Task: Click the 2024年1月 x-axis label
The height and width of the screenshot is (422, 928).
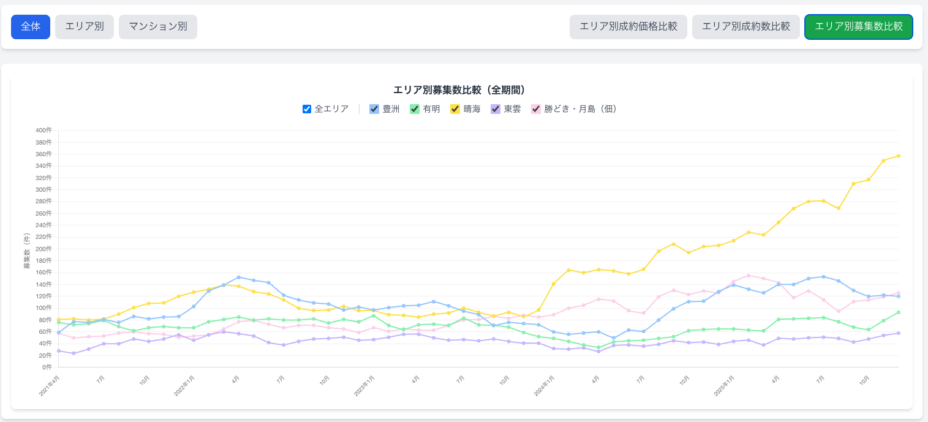Action: click(543, 386)
